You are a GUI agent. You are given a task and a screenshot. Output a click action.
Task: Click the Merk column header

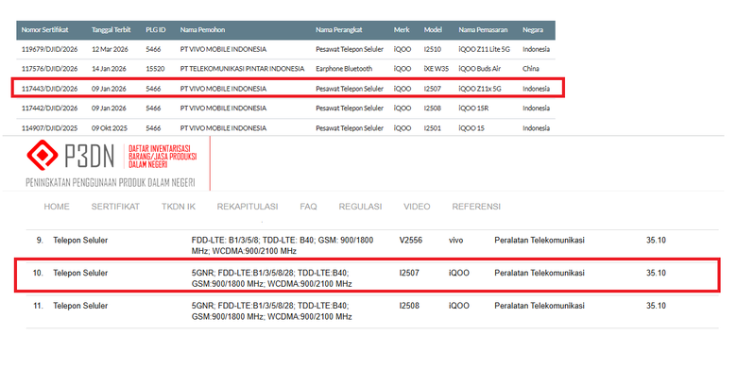(x=402, y=29)
